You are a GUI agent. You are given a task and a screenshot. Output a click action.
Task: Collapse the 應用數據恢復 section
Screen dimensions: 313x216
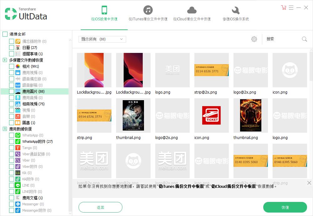(x=5, y=129)
